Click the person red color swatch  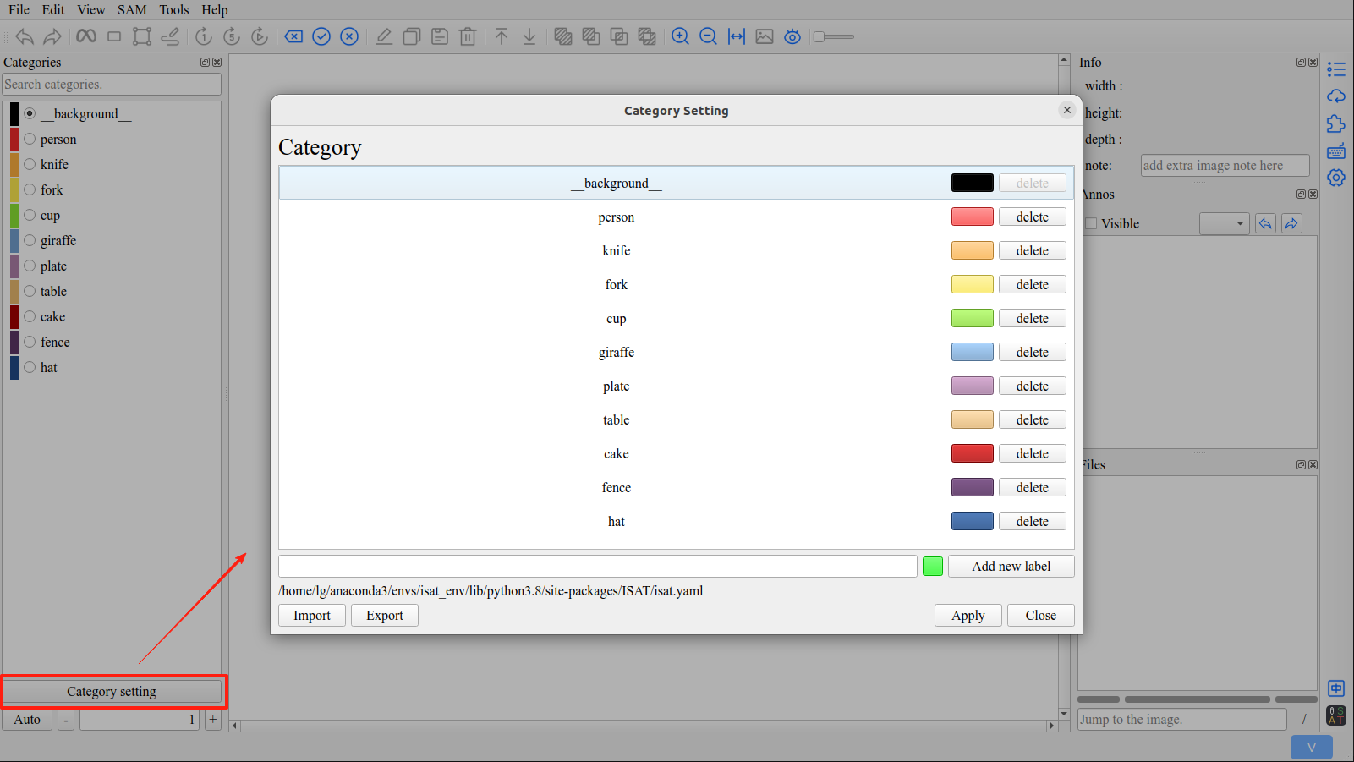(972, 217)
